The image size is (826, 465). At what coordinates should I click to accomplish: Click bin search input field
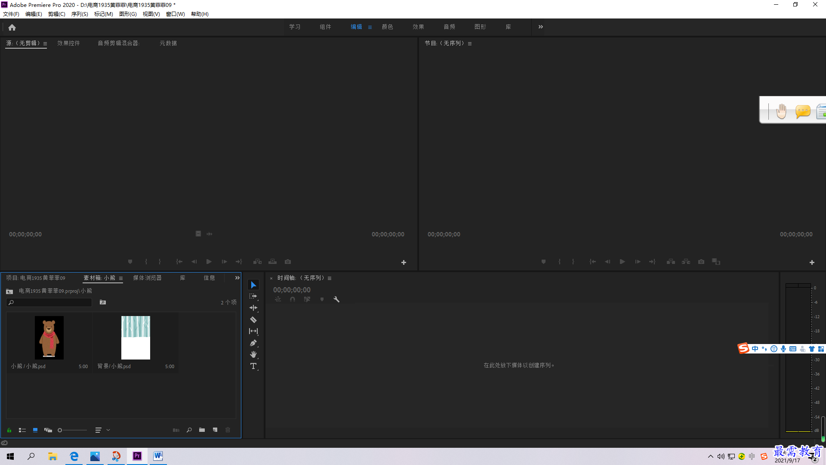pyautogui.click(x=49, y=303)
